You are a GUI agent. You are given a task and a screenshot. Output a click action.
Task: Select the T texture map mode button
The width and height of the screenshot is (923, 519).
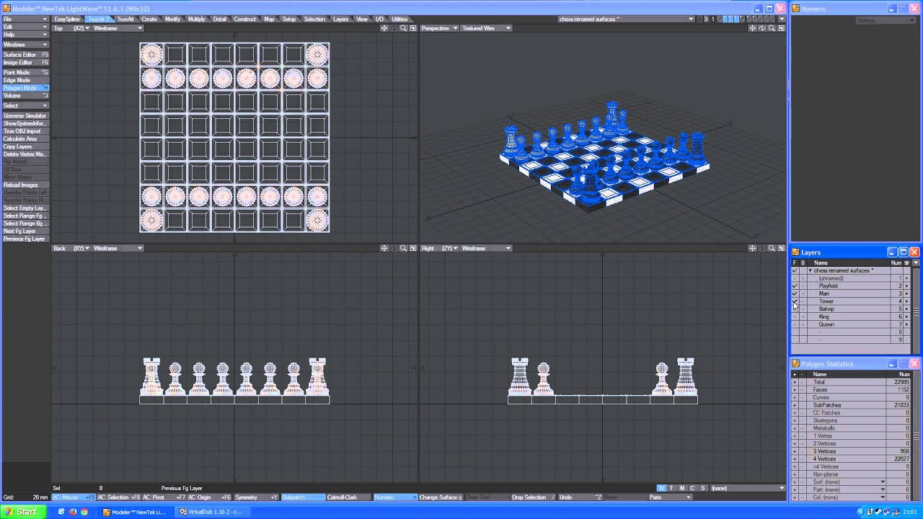coord(671,488)
